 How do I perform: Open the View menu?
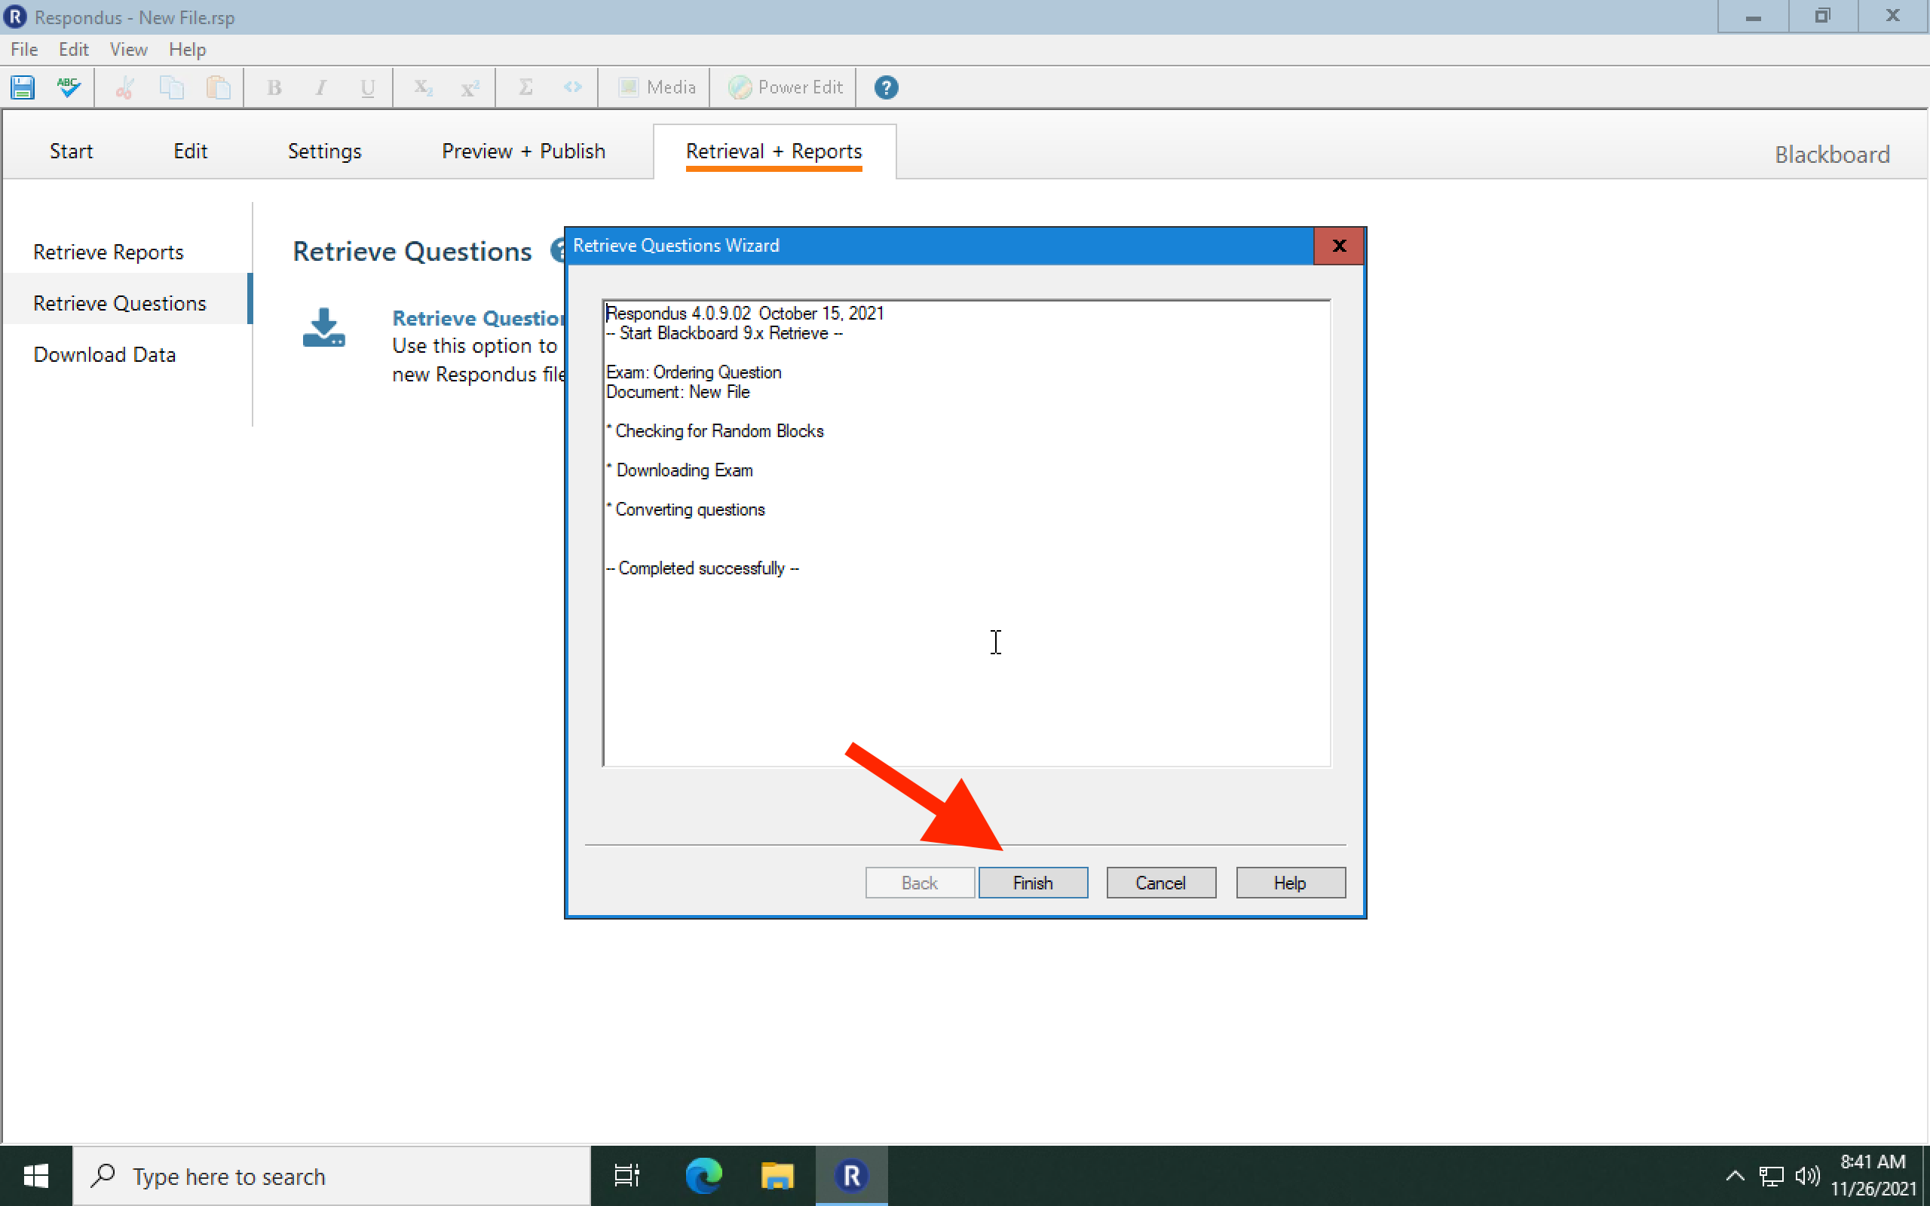click(128, 50)
